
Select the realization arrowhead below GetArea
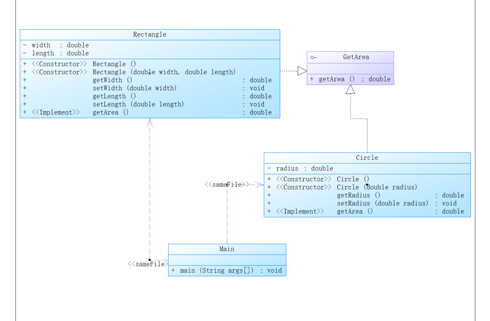pyautogui.click(x=350, y=89)
